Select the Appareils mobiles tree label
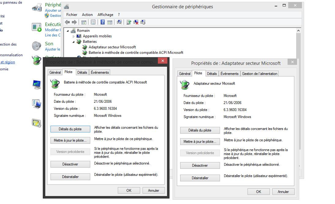Viewport: 335px width, 204px height. pyautogui.click(x=97, y=36)
